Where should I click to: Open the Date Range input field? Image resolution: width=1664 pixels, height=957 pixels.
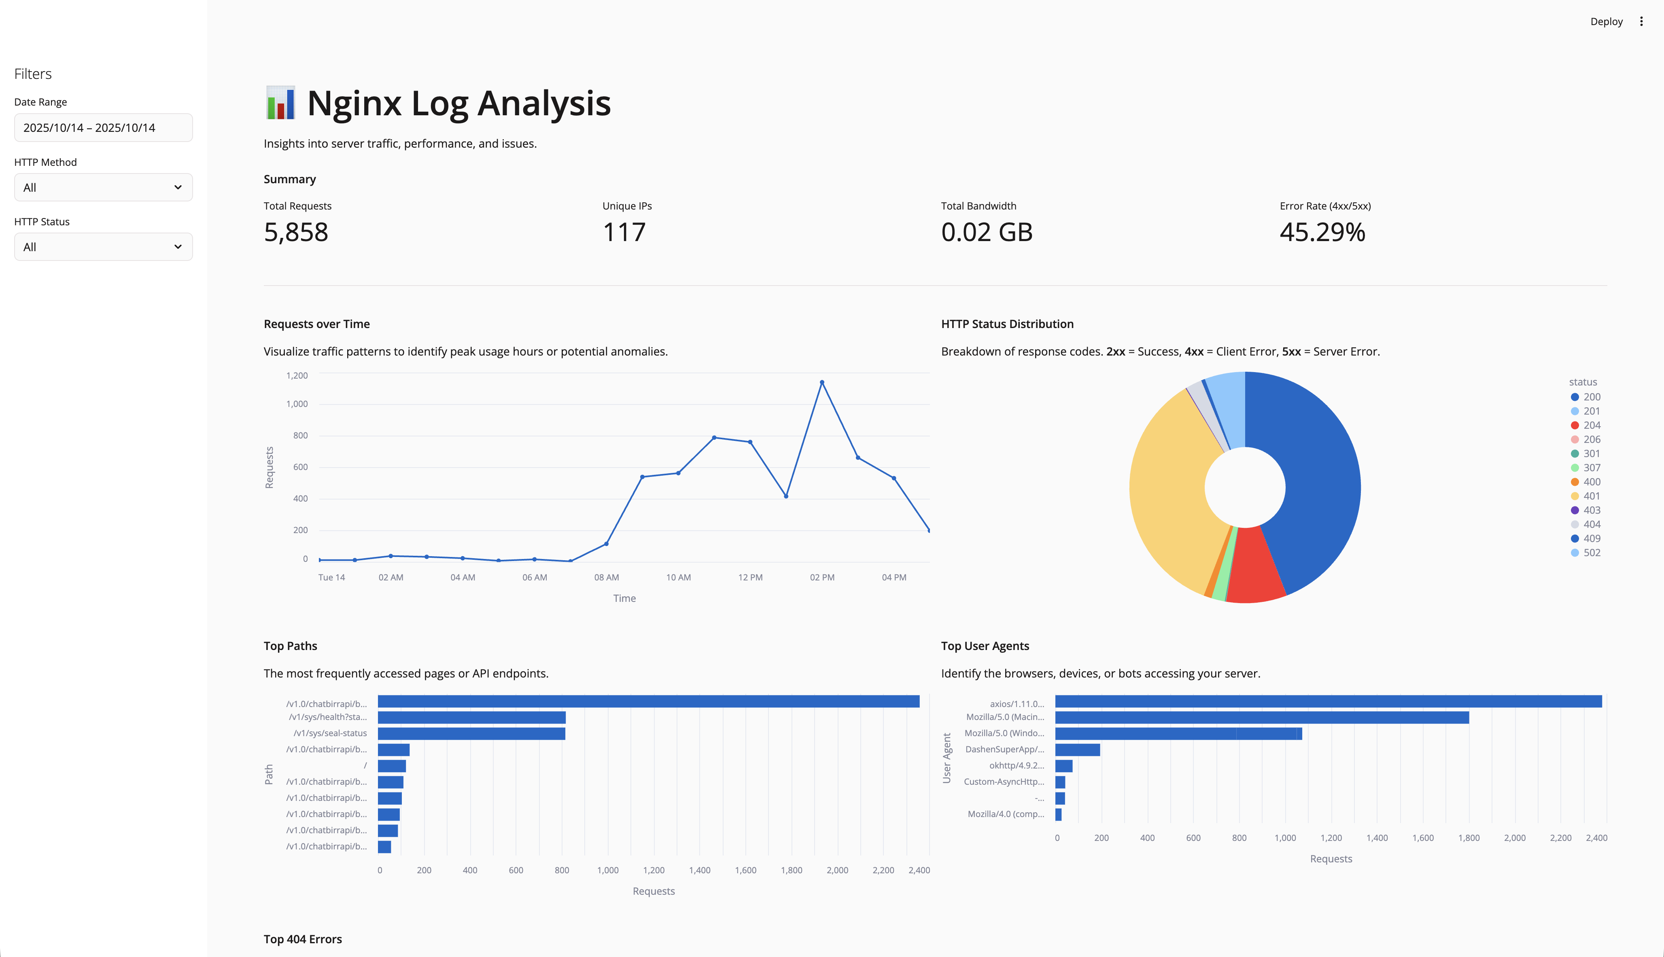click(103, 127)
